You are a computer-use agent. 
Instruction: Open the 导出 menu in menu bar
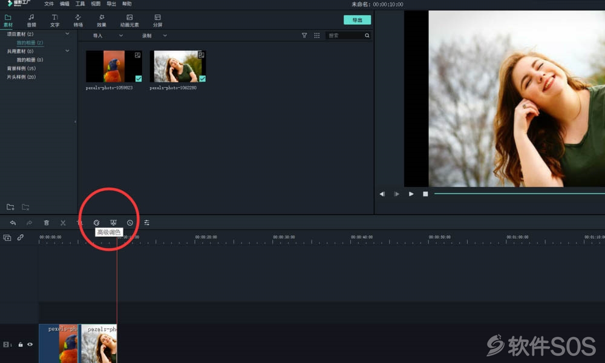[x=111, y=4]
